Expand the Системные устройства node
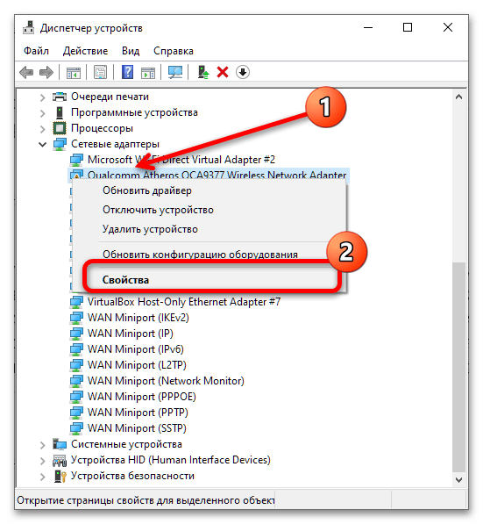Screen dimensions: 483x524 [x=42, y=445]
